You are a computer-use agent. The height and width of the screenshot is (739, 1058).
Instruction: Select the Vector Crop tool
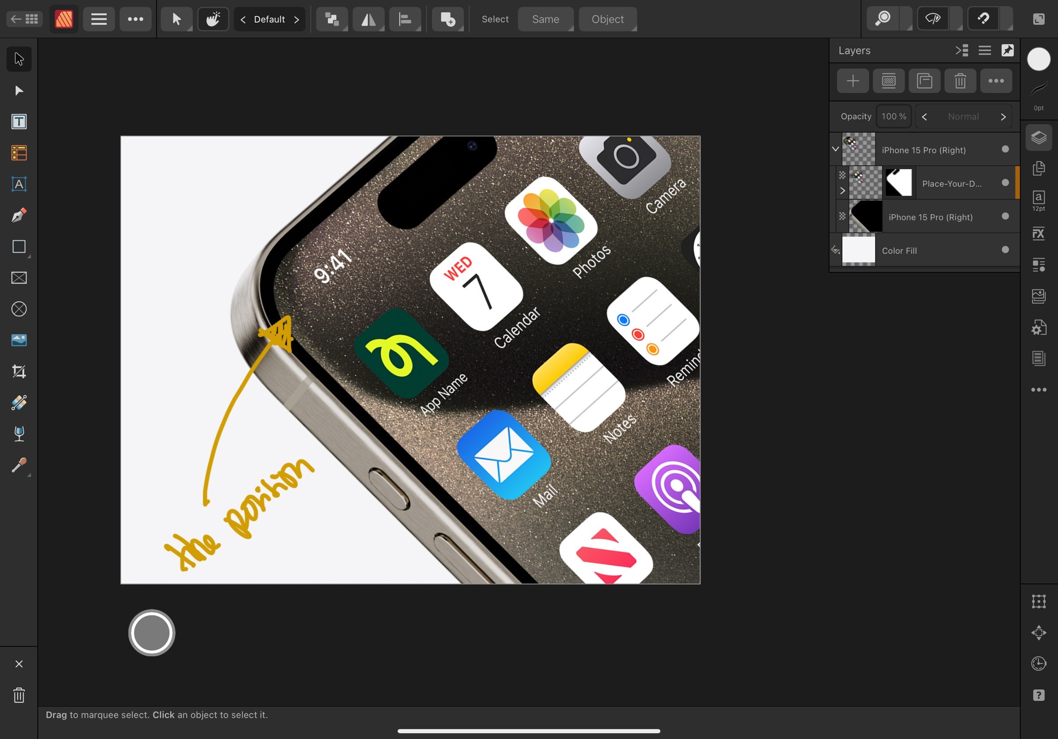click(x=19, y=371)
